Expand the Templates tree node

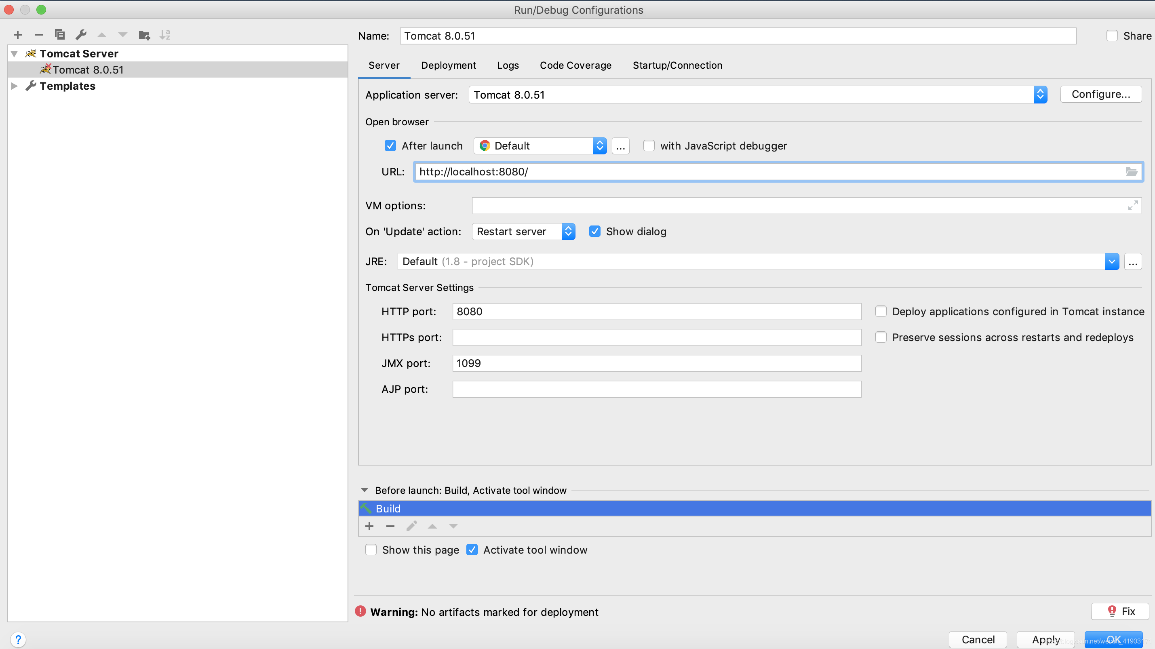(15, 86)
